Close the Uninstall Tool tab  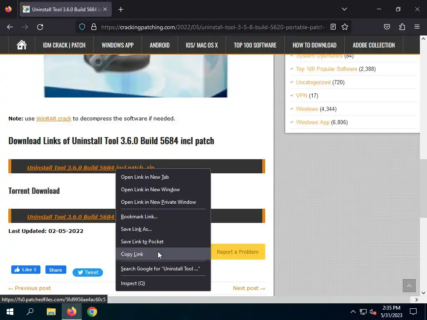pyautogui.click(x=105, y=9)
